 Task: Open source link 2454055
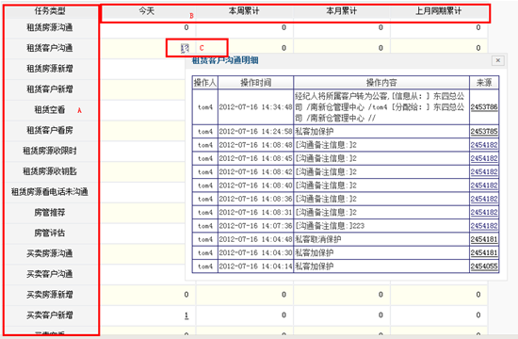coord(484,266)
